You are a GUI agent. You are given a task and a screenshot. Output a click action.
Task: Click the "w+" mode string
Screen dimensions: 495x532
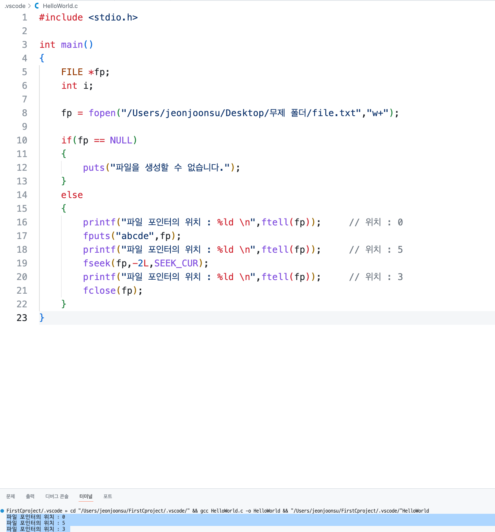click(x=377, y=113)
